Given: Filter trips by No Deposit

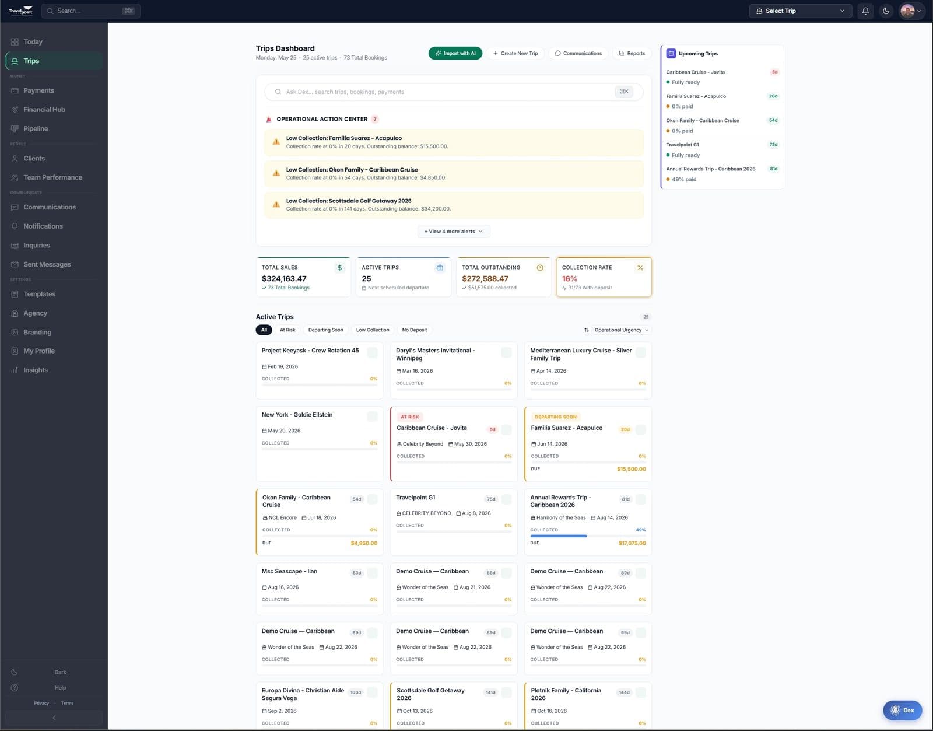Looking at the screenshot, I should tap(415, 330).
